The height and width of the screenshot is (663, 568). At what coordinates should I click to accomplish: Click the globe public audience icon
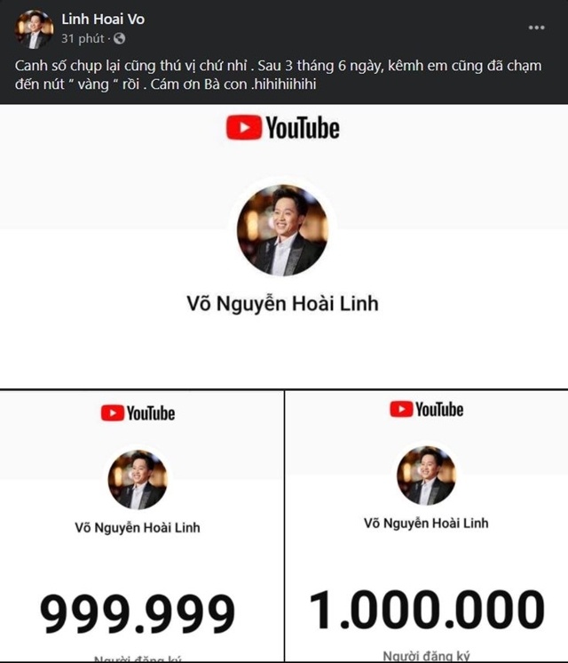tap(120, 38)
